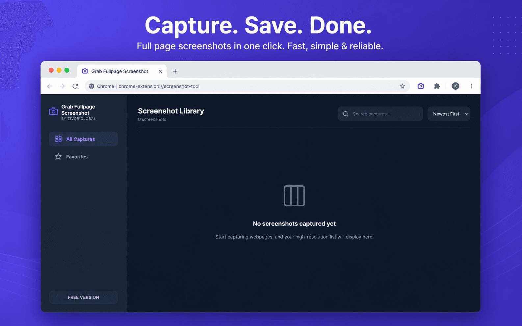The image size is (522, 326).
Task: Bookmark page with the star icon
Action: 402,86
